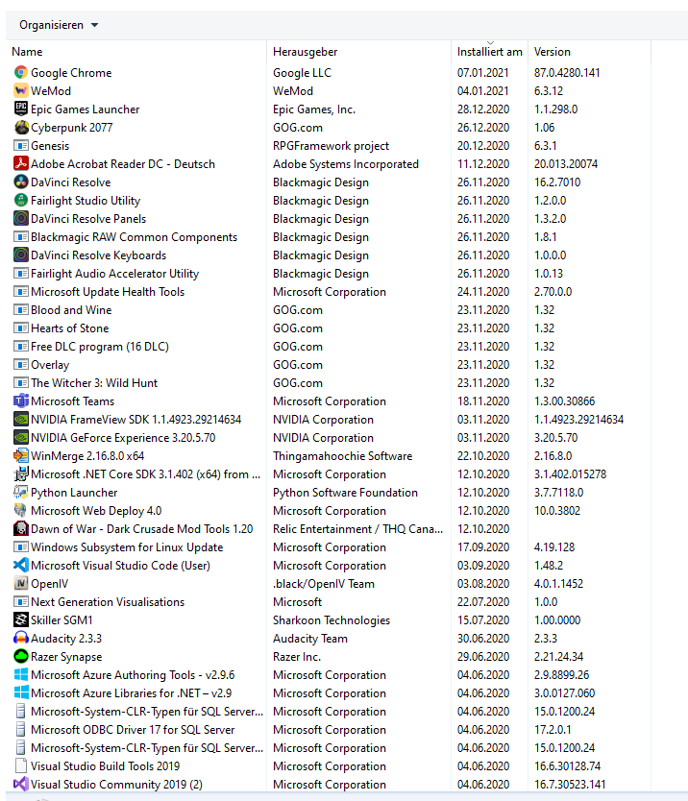Click the Epic Games Launcher icon
688x801 pixels.
pos(21,109)
